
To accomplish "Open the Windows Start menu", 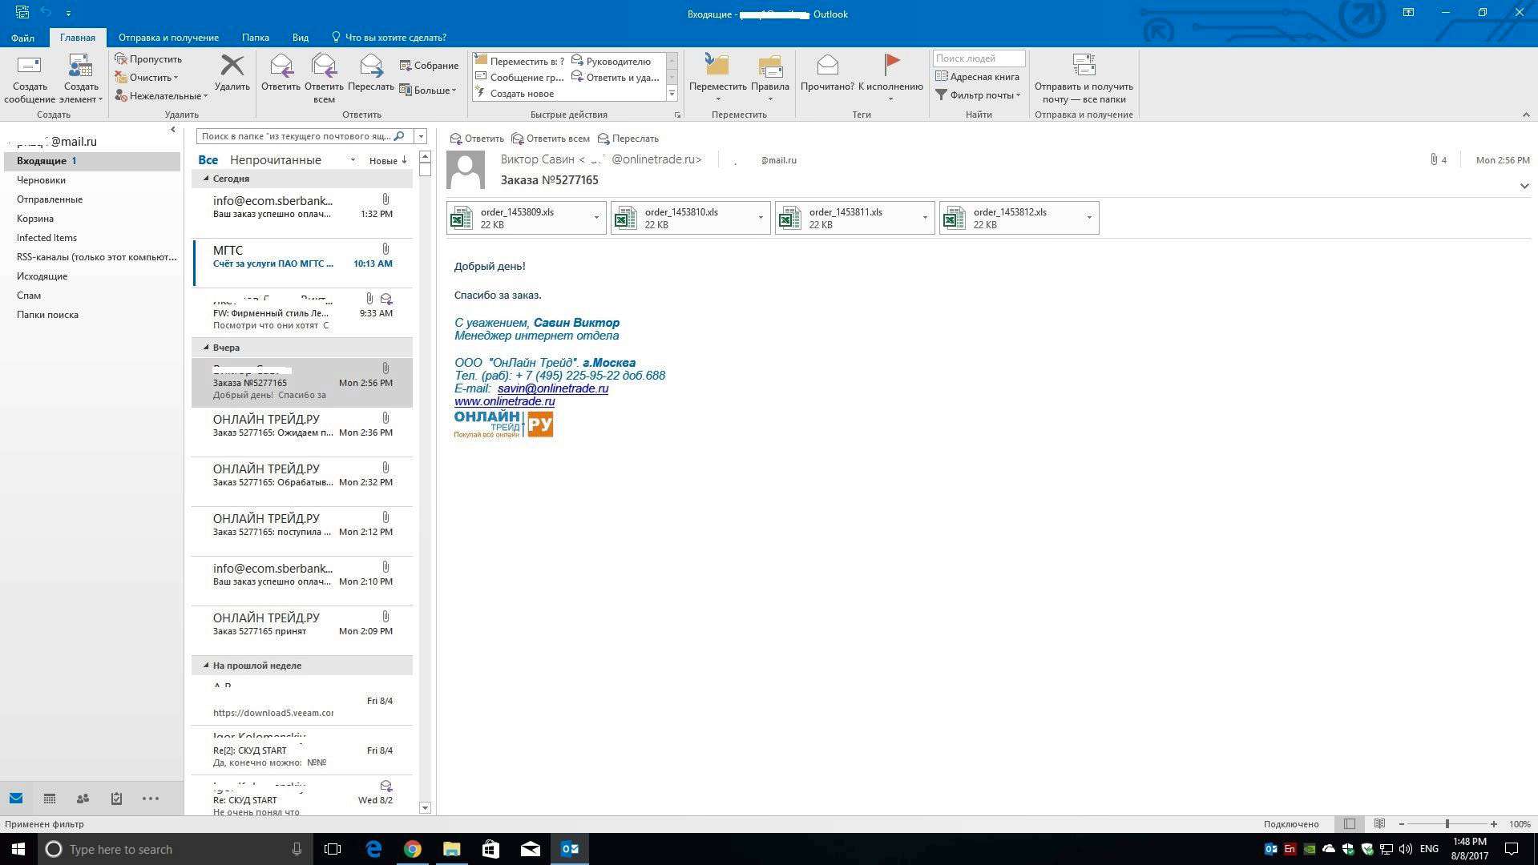I will click(18, 849).
